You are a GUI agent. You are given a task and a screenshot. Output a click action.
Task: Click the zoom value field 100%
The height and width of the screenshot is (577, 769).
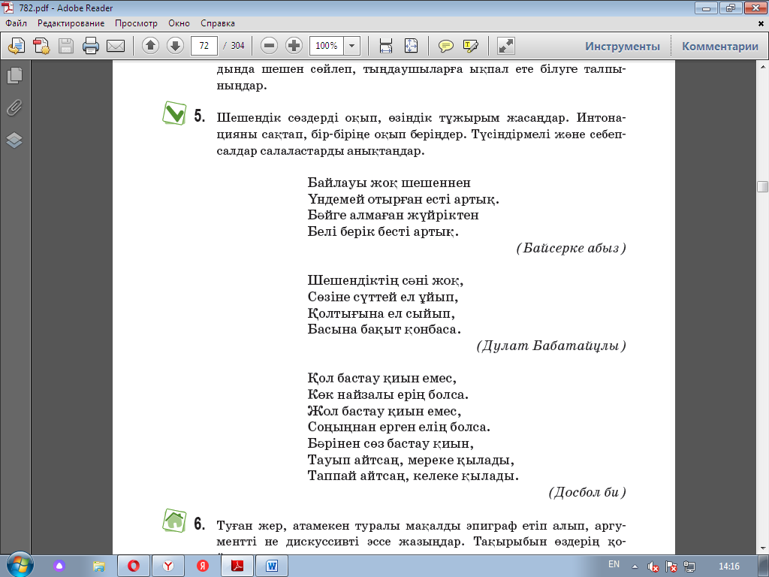click(x=326, y=46)
